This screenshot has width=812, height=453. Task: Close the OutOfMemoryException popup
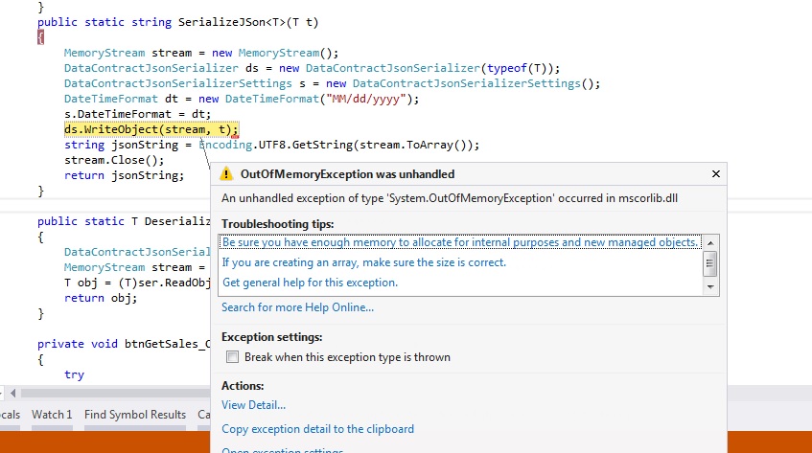(715, 174)
